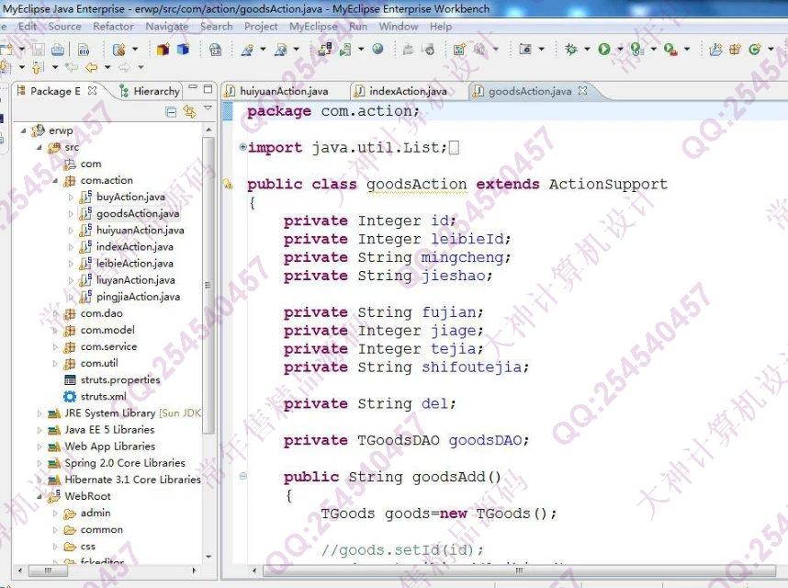Open dropdown arrow next to Back arrow

107,67
